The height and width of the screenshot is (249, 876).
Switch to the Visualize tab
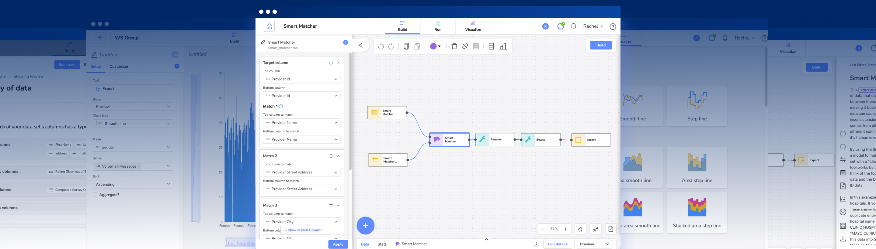click(x=473, y=26)
